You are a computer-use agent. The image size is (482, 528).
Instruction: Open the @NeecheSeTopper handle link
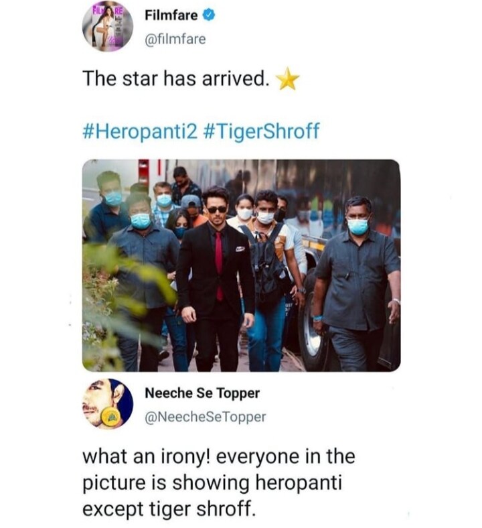pyautogui.click(x=206, y=417)
